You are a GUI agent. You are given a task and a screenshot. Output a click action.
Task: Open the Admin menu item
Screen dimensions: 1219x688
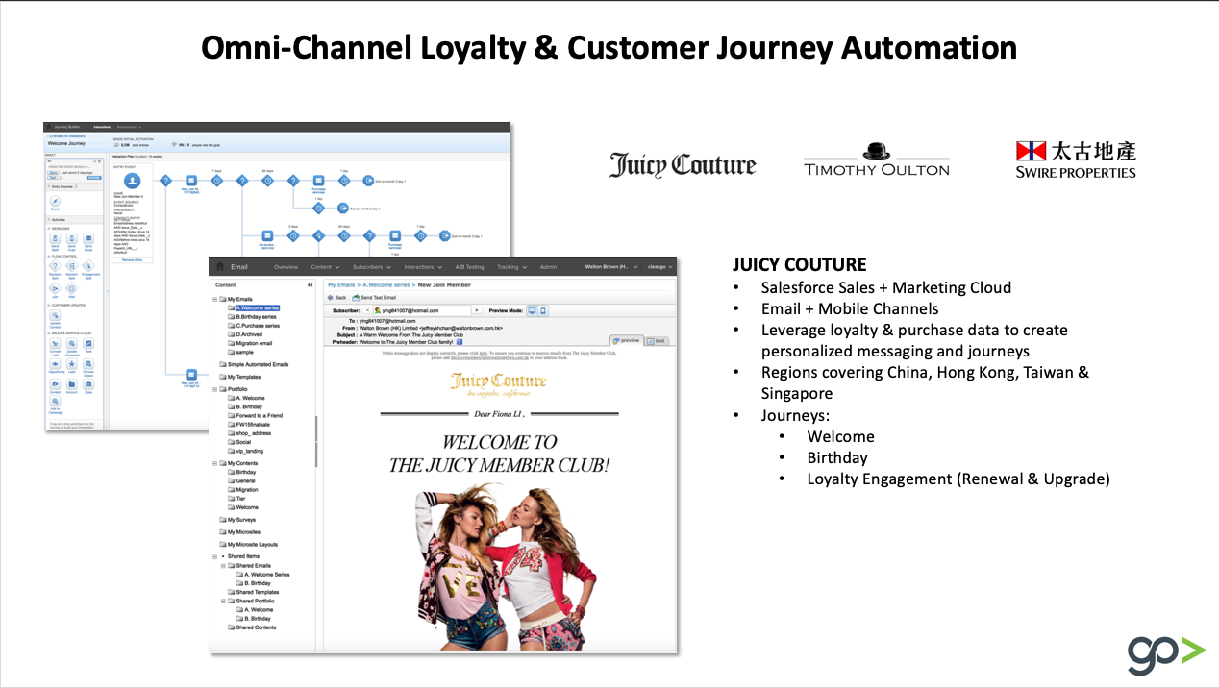pyautogui.click(x=548, y=267)
